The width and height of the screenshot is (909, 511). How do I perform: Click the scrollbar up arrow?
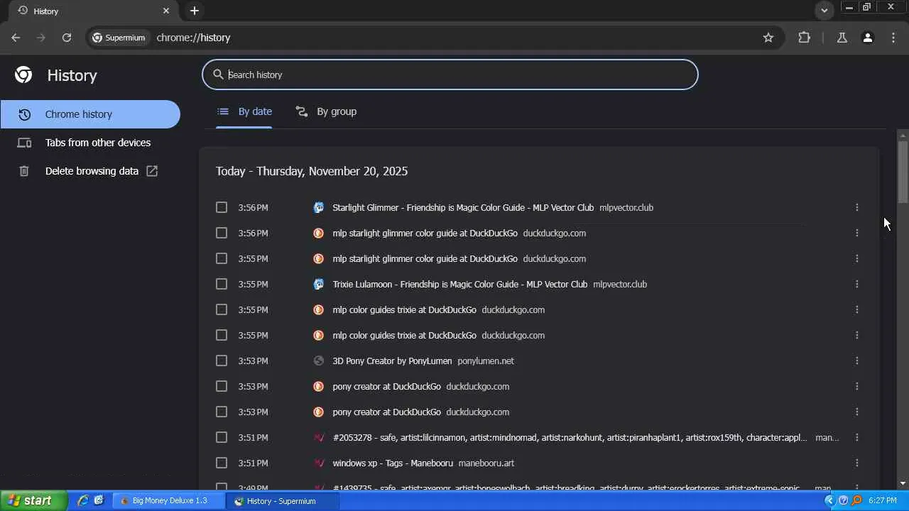point(903,135)
